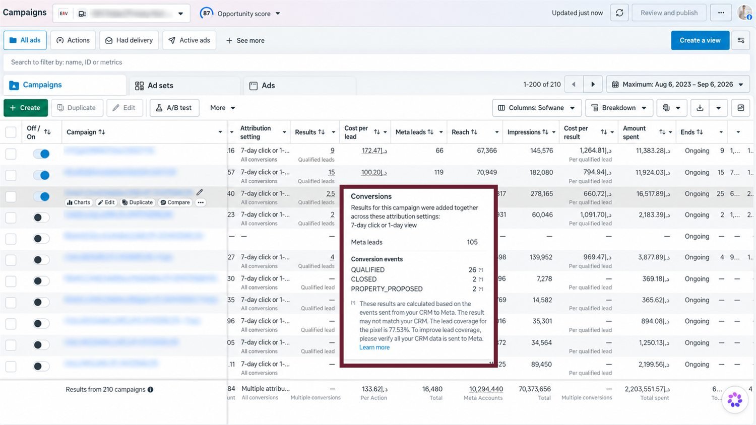Turn on the campaign with 60,046 impressions
Screen dimensions: 756x425
[41, 218]
